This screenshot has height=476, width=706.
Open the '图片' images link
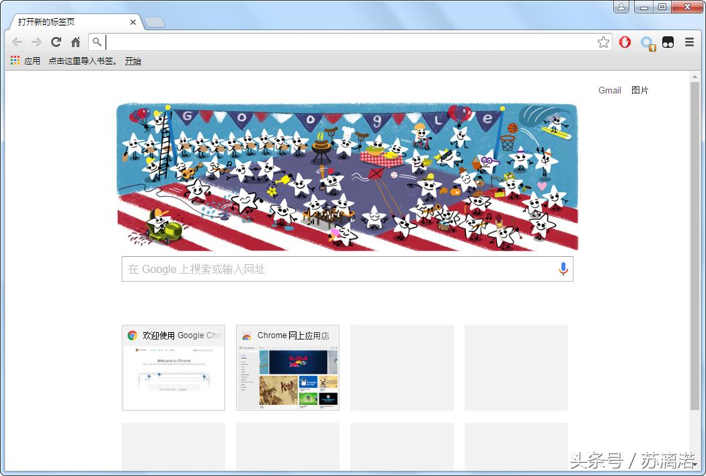[639, 90]
